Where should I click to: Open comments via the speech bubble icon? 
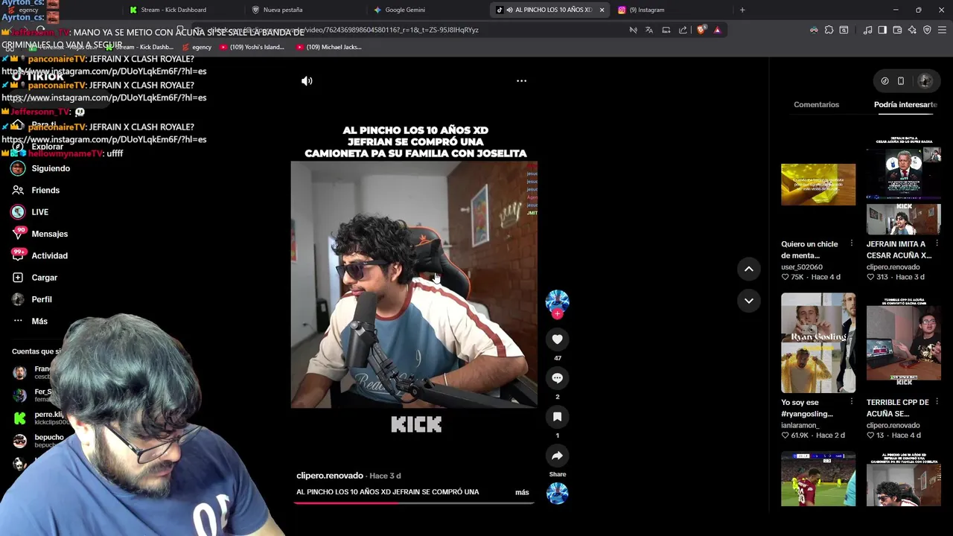click(557, 378)
